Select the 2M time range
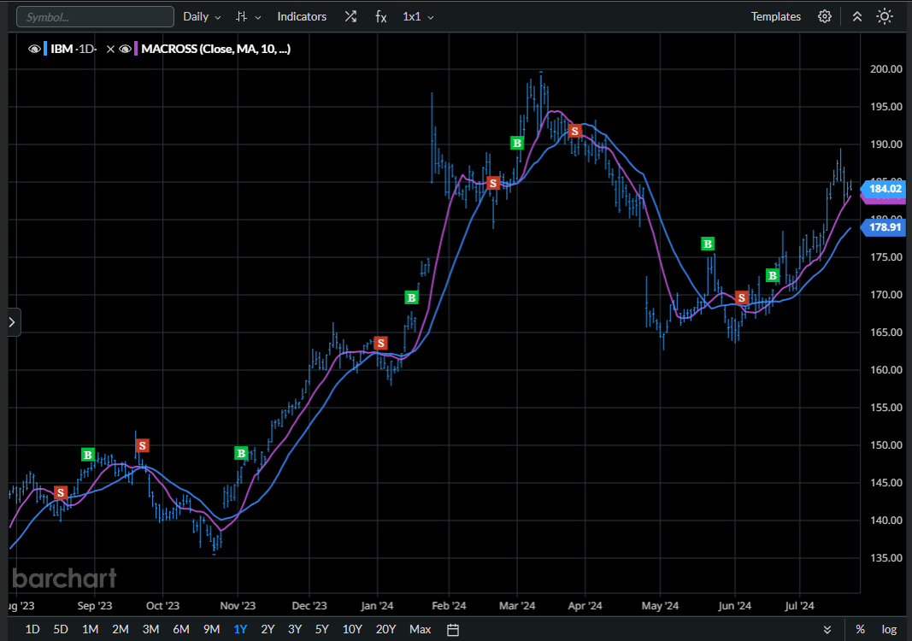 pos(121,629)
